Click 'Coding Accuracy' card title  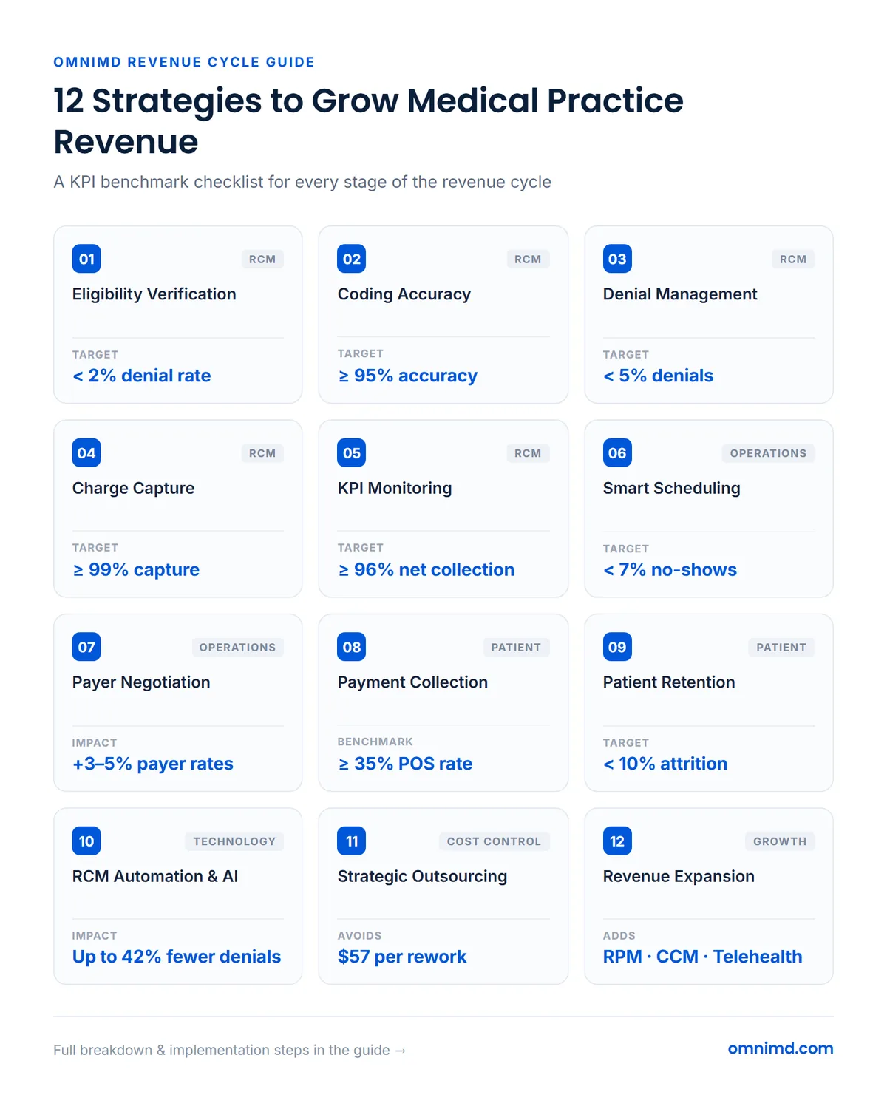[x=404, y=294]
